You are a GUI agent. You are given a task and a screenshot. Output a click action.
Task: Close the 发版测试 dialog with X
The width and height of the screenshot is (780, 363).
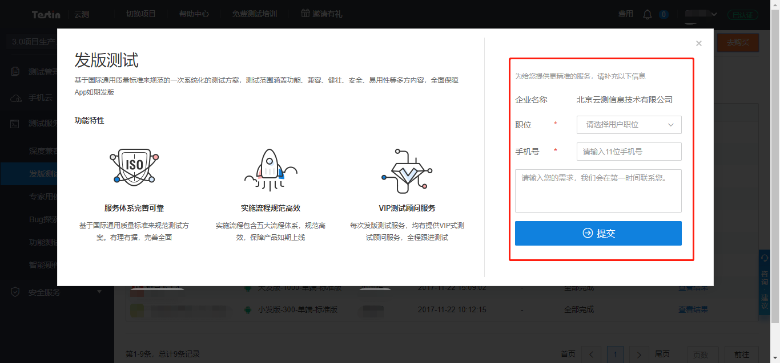tap(699, 43)
